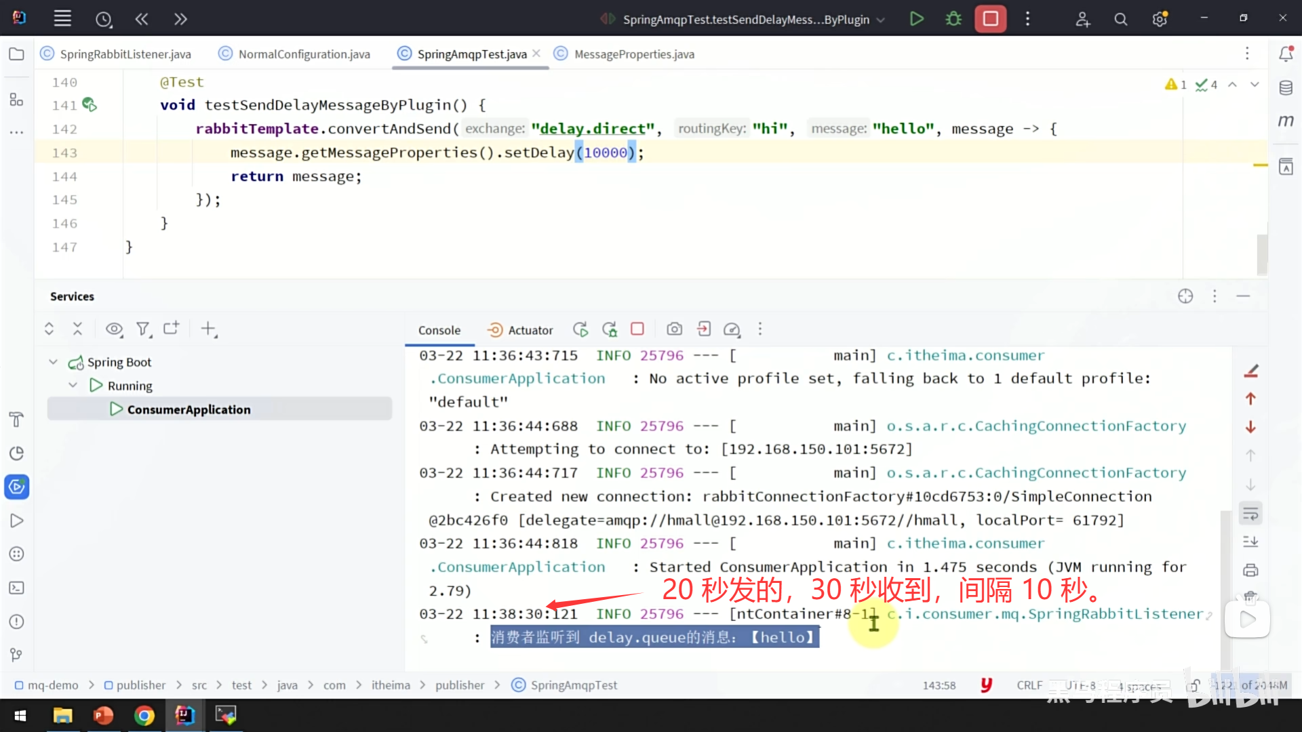Switch to SpringRabbitListener.java tab
The width and height of the screenshot is (1302, 732).
coord(125,54)
